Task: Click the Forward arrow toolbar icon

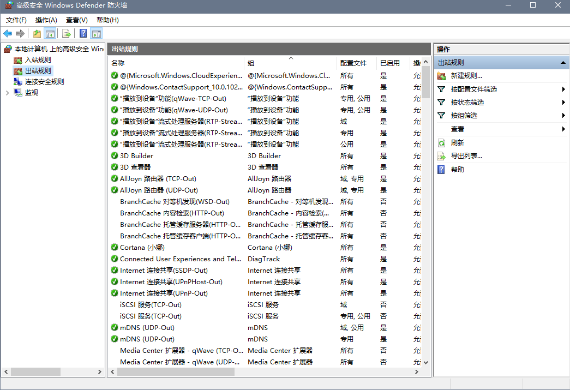Action: pos(20,33)
